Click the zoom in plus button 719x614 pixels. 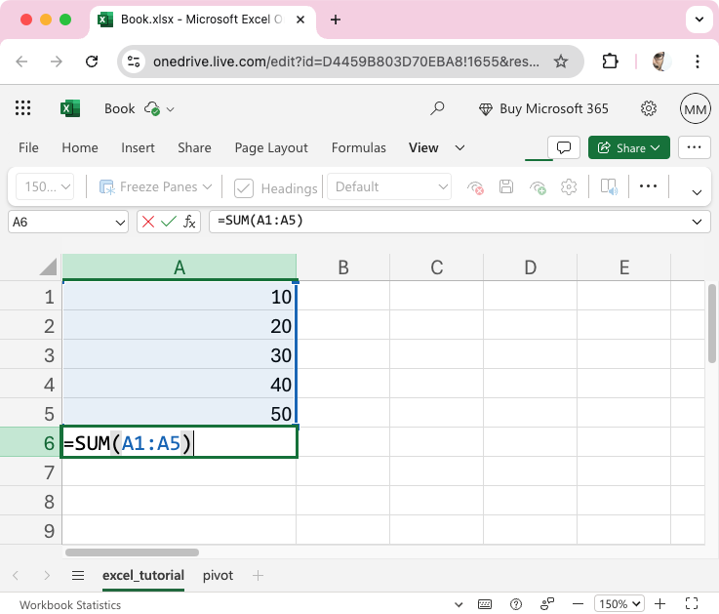coord(659,604)
